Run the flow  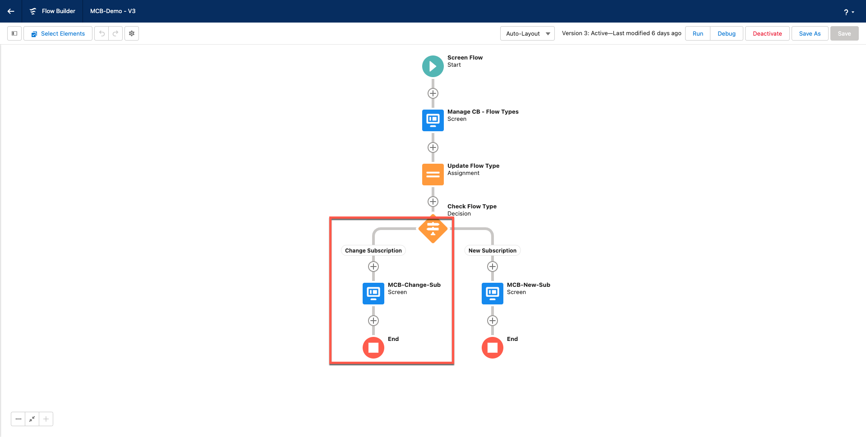point(698,33)
